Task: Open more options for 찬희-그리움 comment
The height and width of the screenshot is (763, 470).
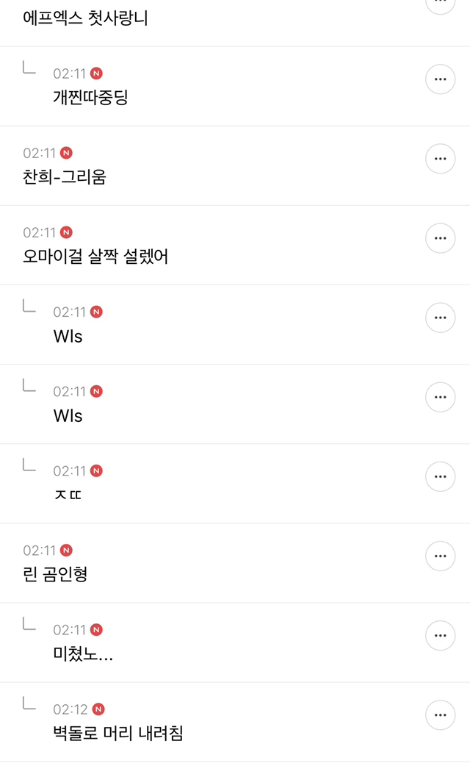Action: pos(441,159)
